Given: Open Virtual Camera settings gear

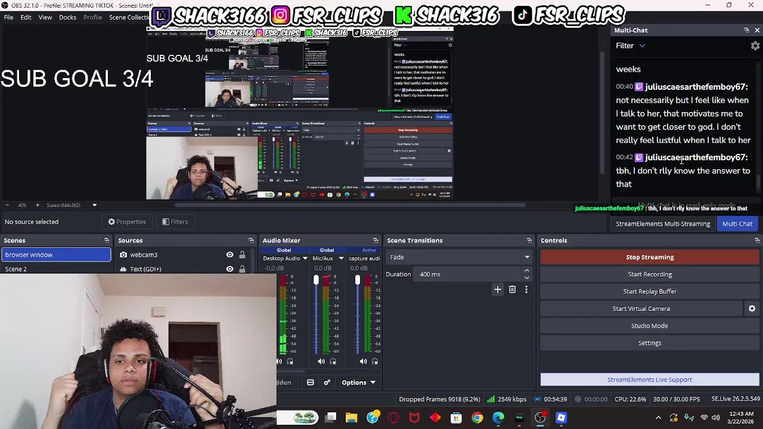Looking at the screenshot, I should pos(752,309).
